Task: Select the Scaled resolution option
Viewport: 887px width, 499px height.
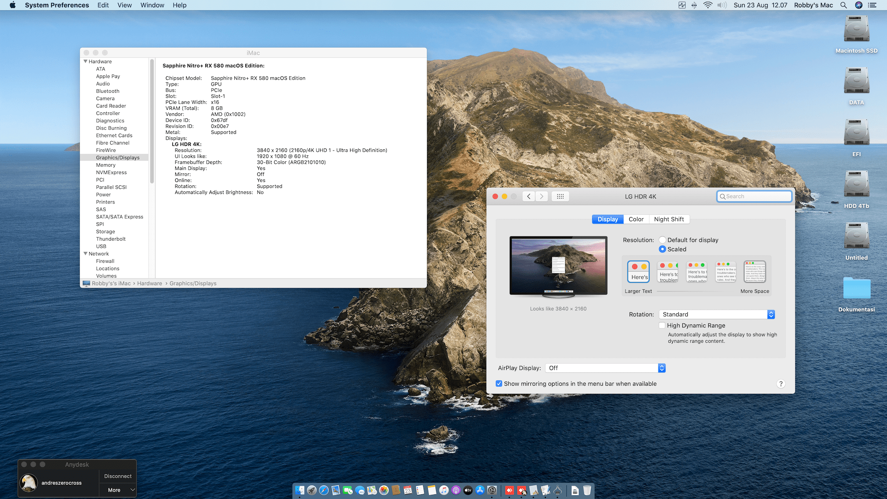Action: point(662,249)
